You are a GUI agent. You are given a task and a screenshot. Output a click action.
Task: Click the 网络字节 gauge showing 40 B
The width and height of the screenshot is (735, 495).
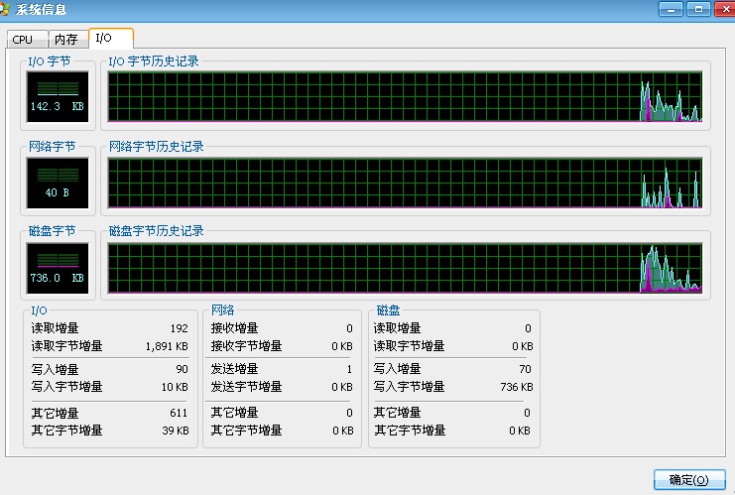point(58,183)
